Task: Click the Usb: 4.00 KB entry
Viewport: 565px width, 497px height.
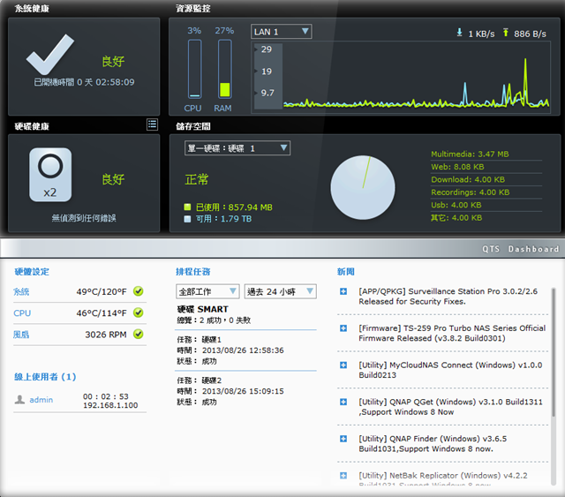Action: point(456,205)
